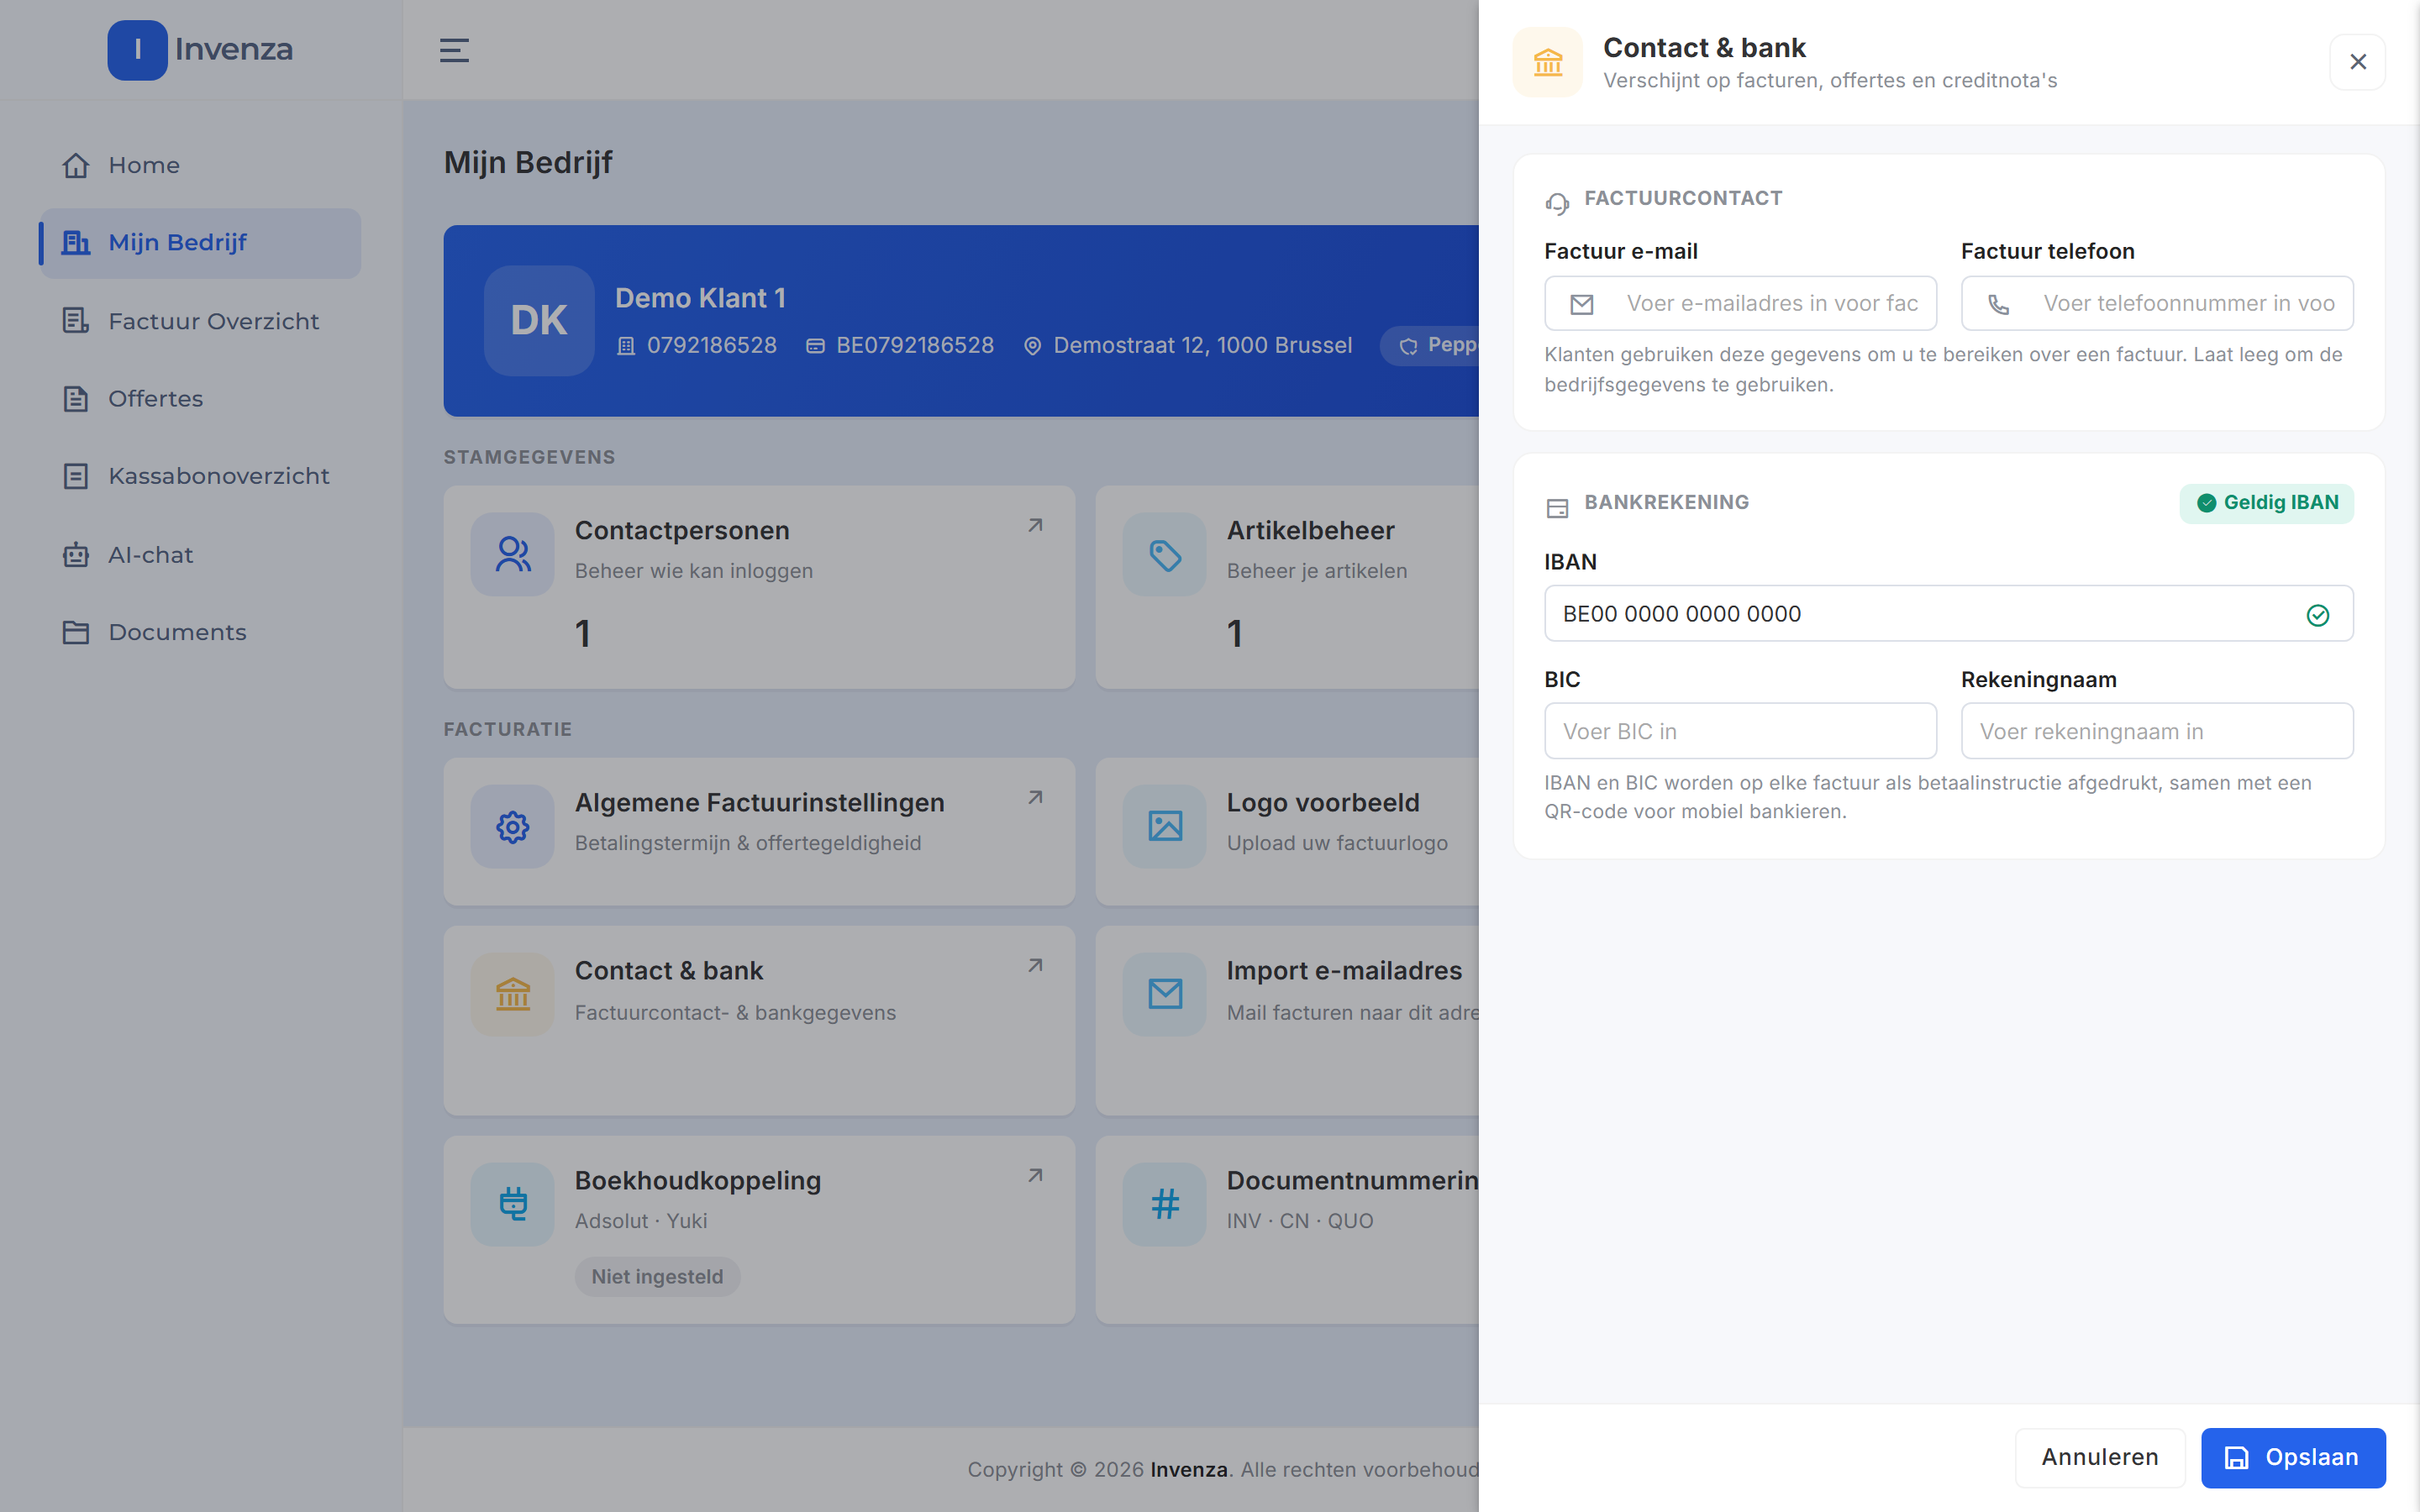
Task: Click the Annuleren button
Action: (2099, 1457)
